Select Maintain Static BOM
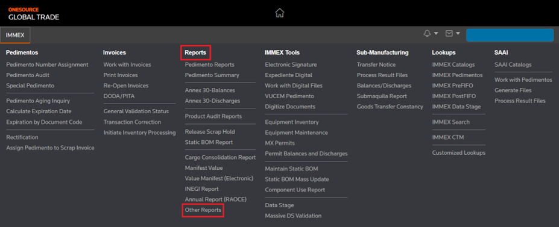The width and height of the screenshot is (559, 227). 292,169
